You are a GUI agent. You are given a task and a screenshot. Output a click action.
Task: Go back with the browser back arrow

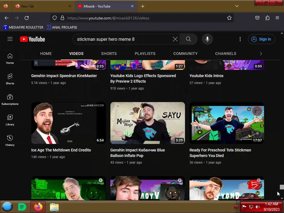[x=7, y=18]
